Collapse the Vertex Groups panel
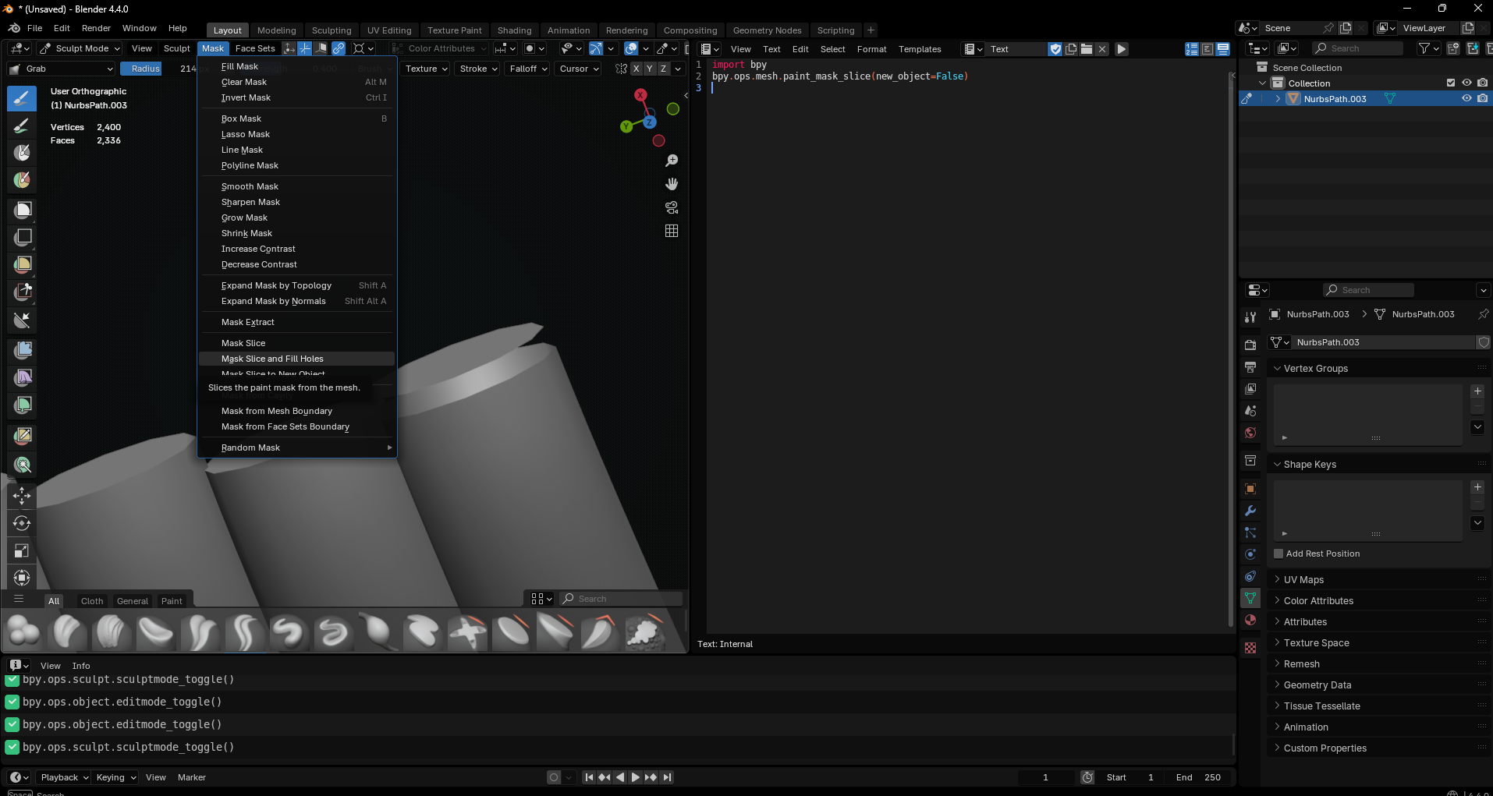This screenshot has width=1493, height=796. [1377, 369]
